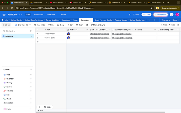Viewport: 181px width, 113px height.
Task: Add a new Gallery view with plus
Action: (x=31, y=83)
